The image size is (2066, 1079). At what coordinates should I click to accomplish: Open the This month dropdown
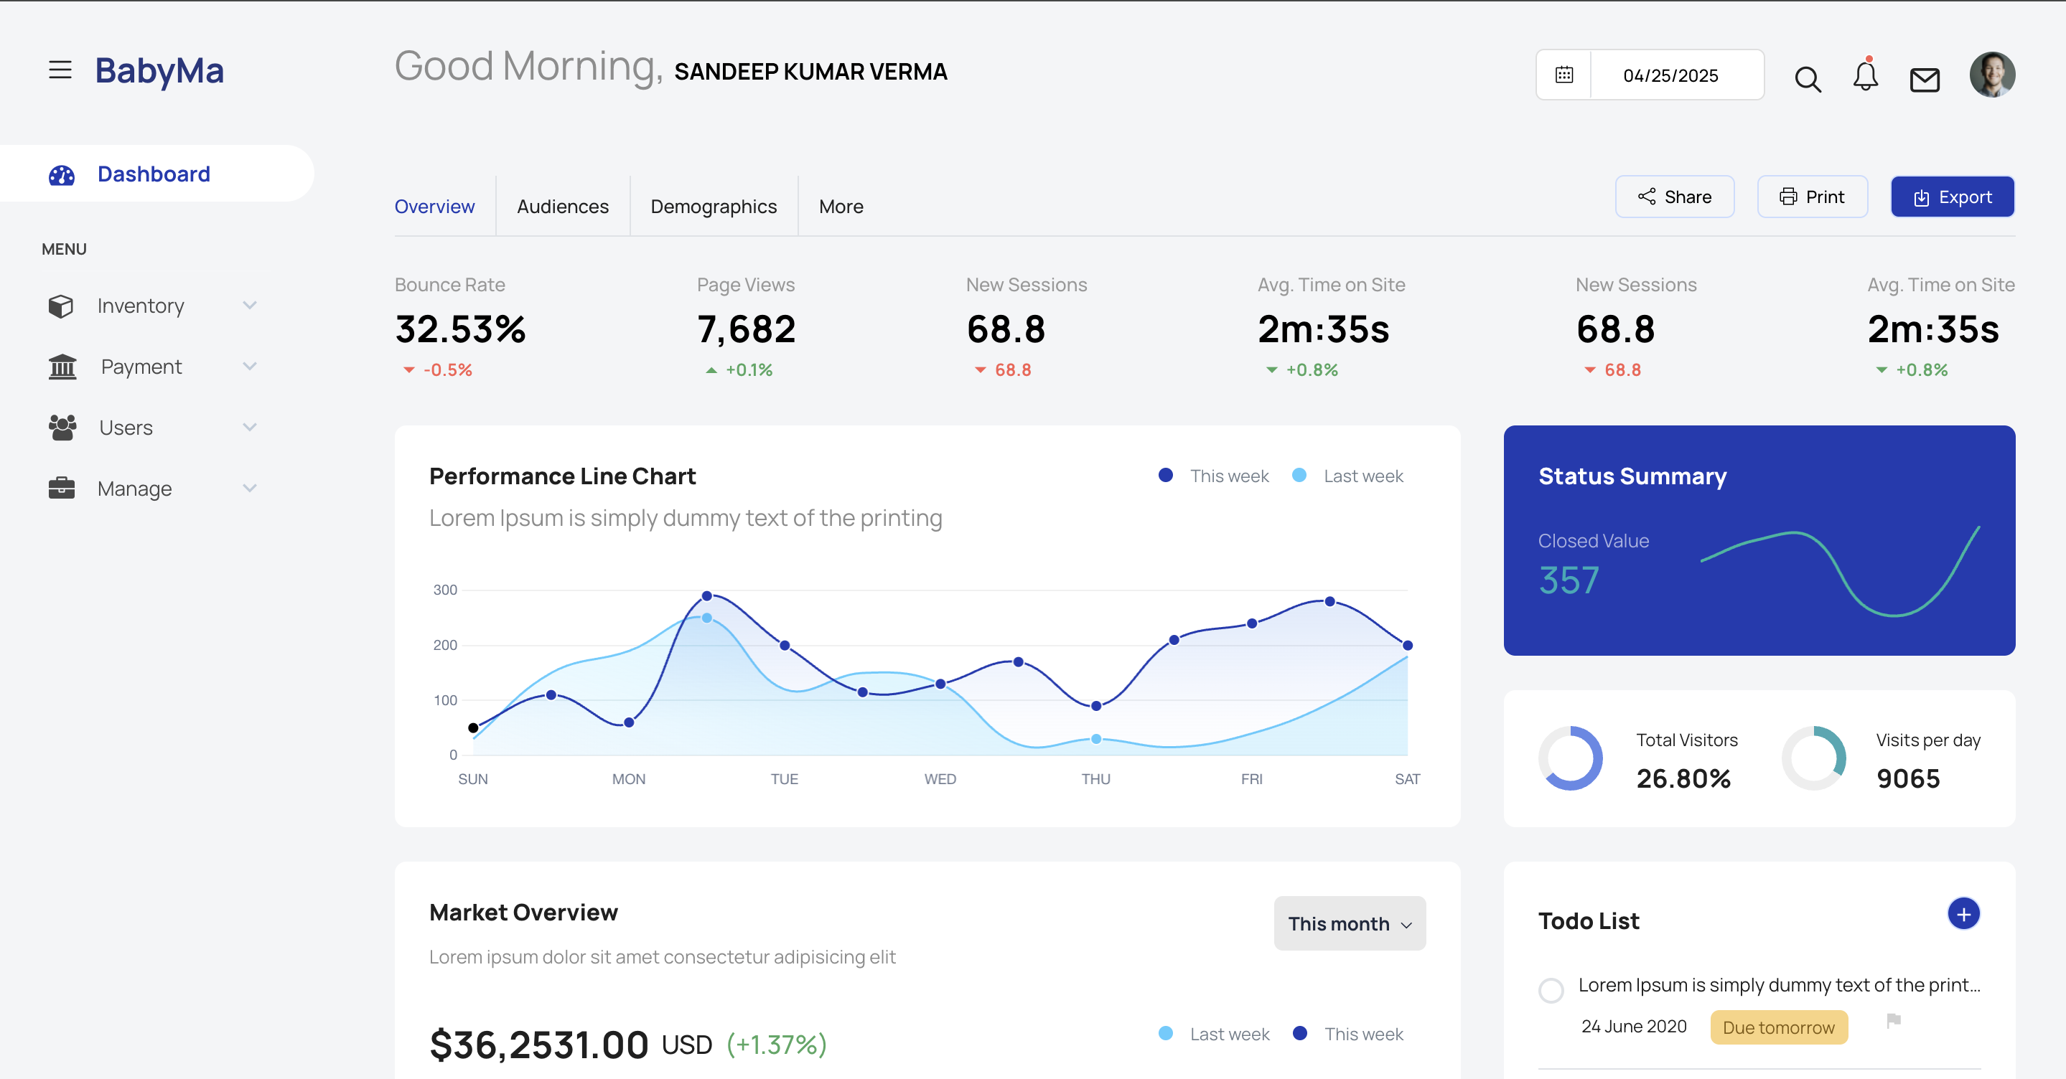pos(1349,923)
